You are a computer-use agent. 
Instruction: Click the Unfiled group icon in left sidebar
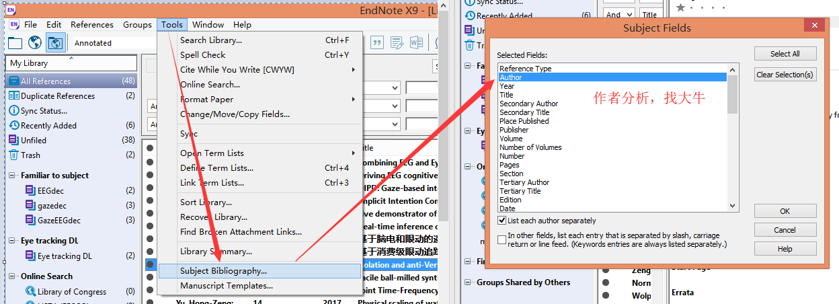(x=14, y=141)
